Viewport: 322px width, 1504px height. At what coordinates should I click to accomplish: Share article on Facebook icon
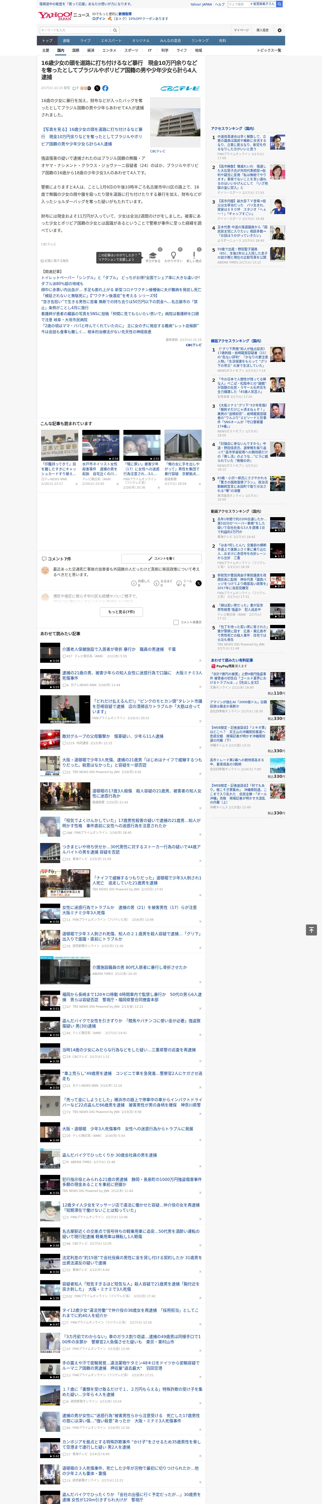[x=105, y=88]
